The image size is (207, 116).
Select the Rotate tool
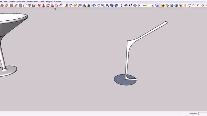point(48,5)
